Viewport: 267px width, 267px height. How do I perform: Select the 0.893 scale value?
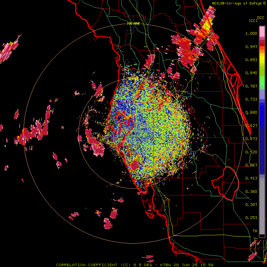(251, 60)
